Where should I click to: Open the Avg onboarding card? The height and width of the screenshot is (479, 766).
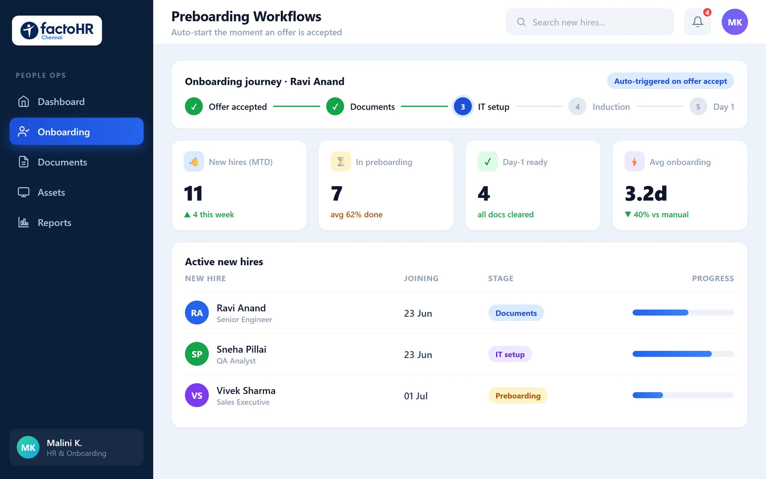(680, 185)
